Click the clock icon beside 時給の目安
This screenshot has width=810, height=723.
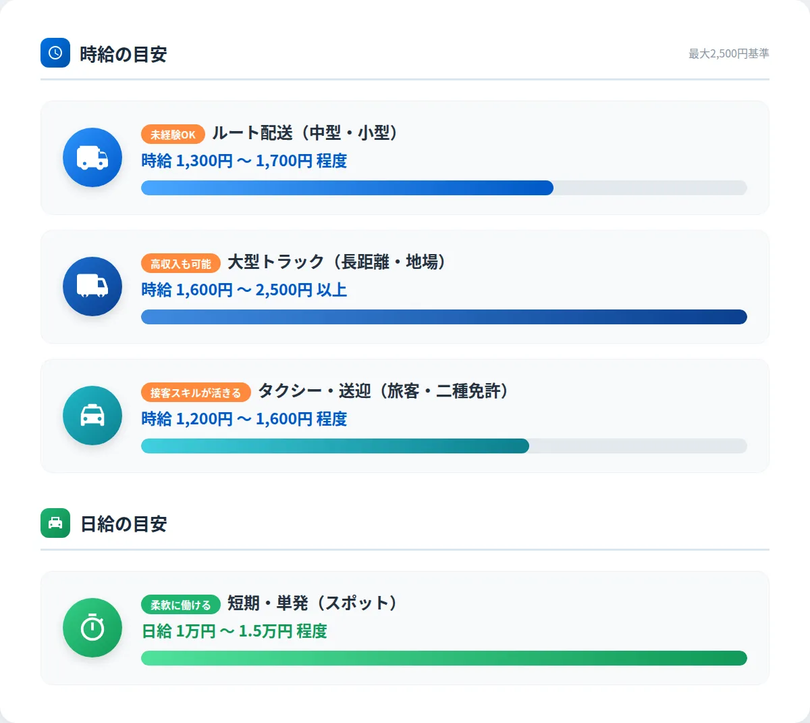(55, 53)
